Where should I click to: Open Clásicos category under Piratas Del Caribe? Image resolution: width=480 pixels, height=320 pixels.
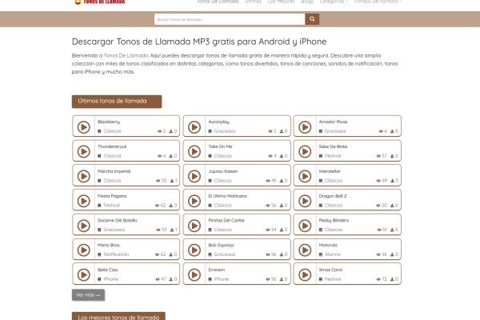pos(223,230)
